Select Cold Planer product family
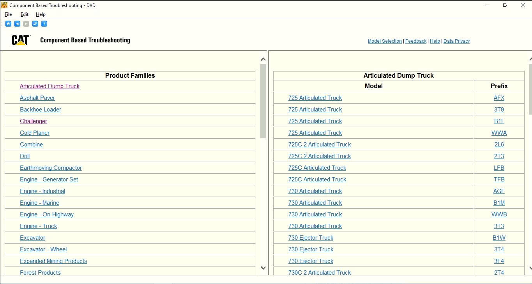Screen dimensions: 532x284 (35, 133)
